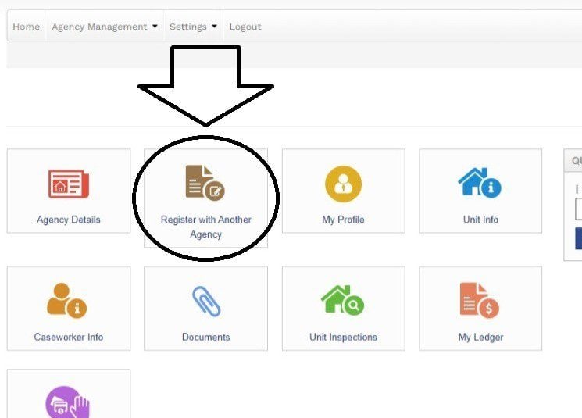Open the Documents paperclip icon
The width and height of the screenshot is (582, 418).
205,301
